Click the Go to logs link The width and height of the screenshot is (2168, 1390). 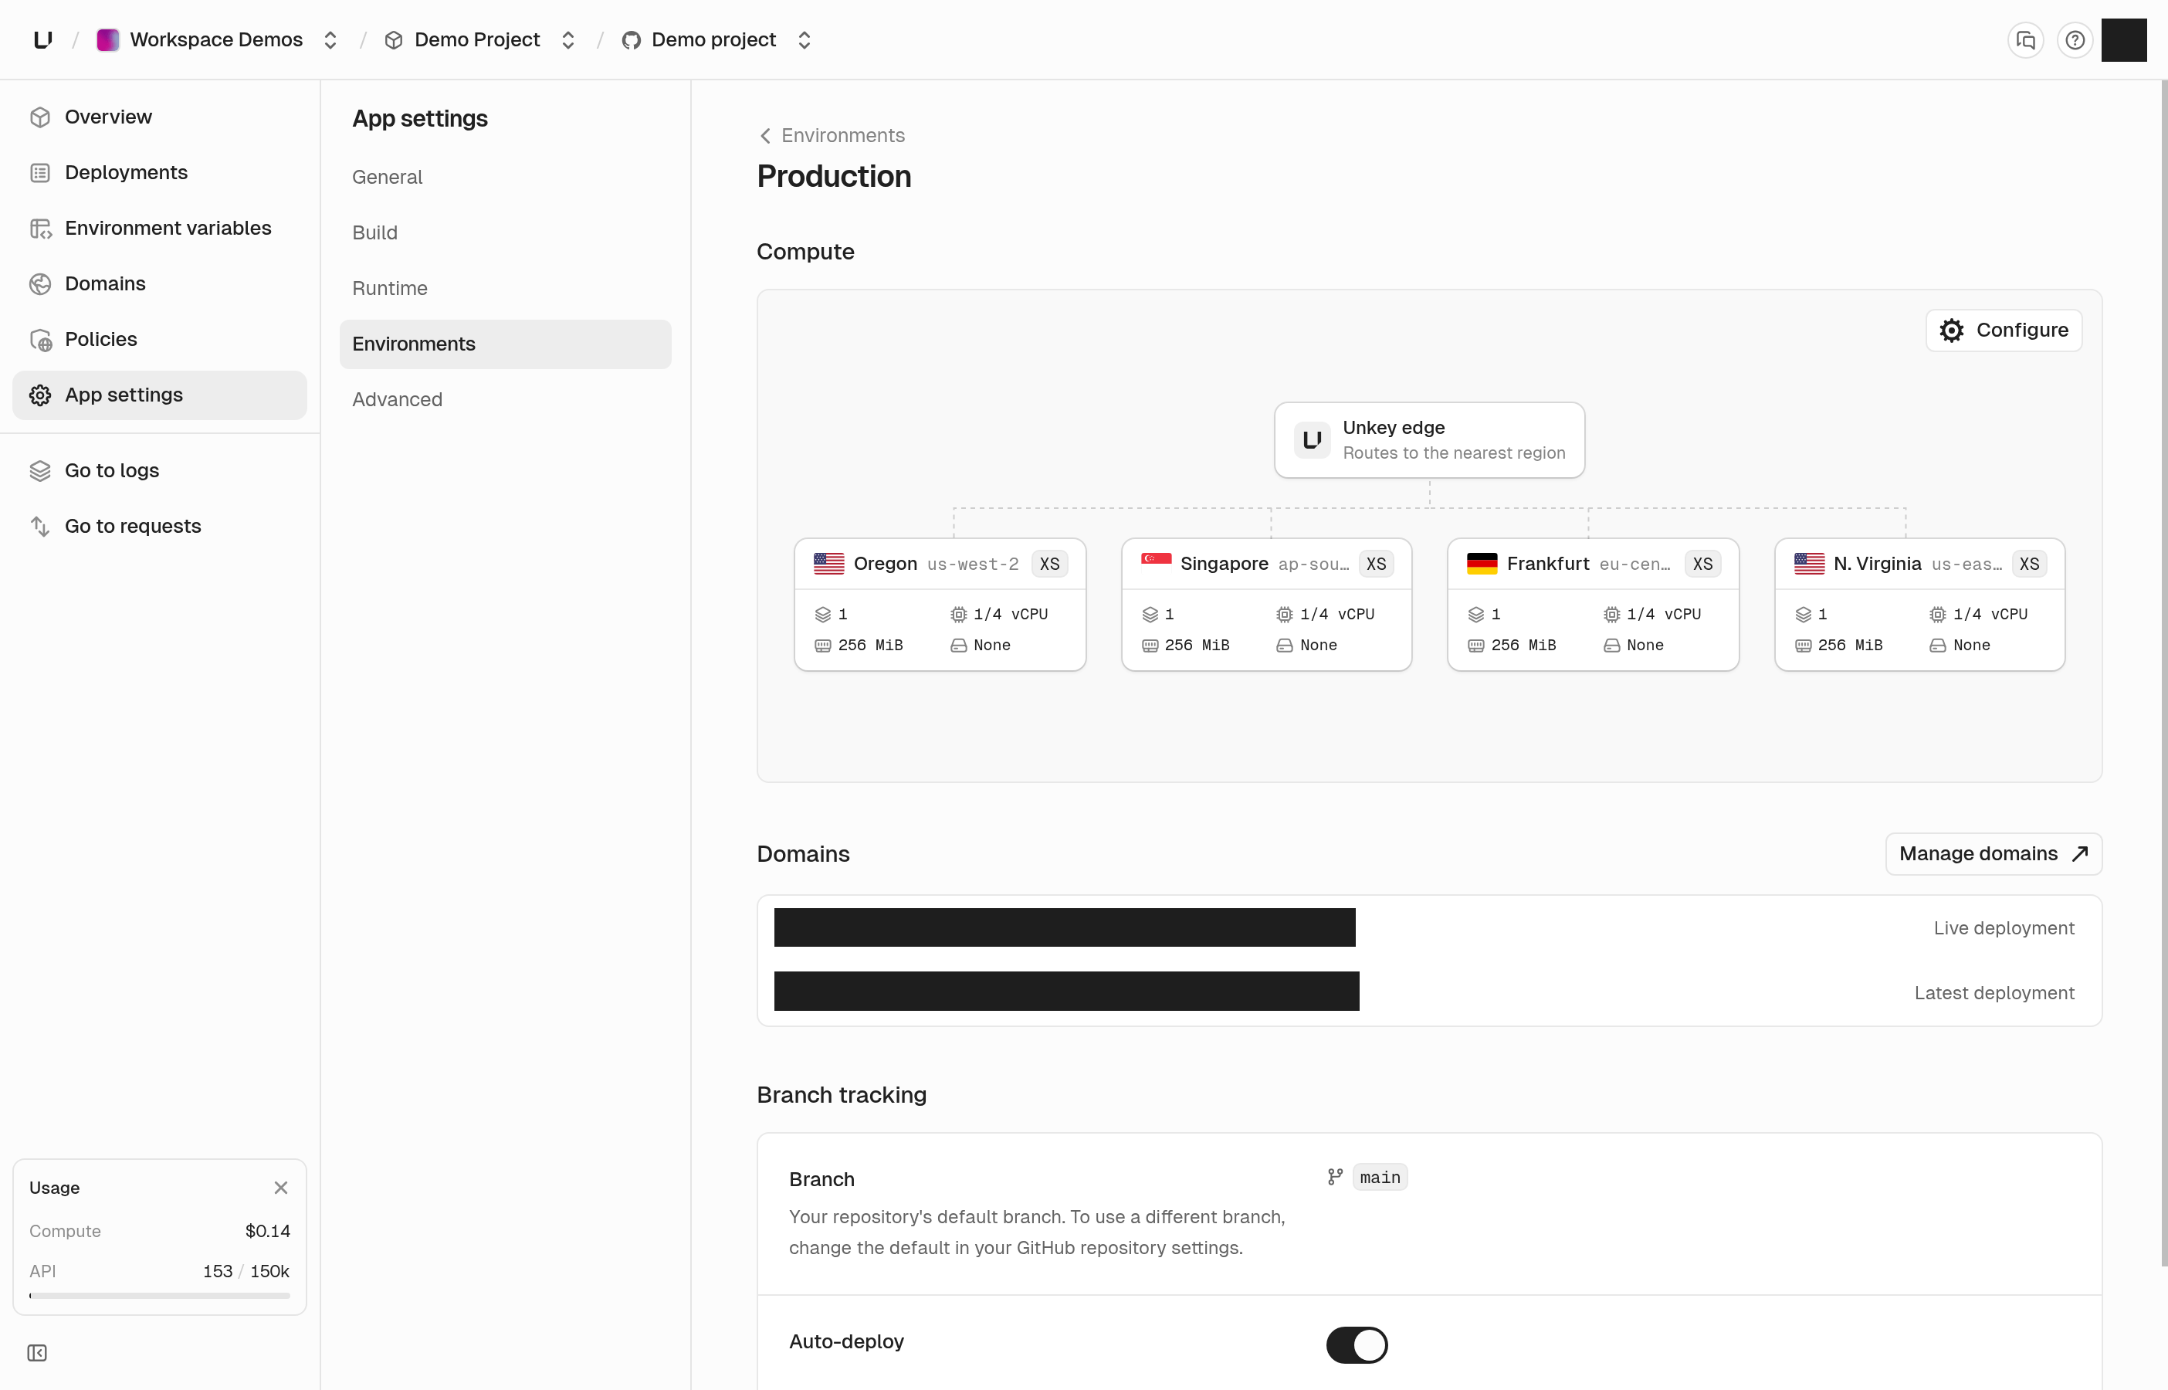click(160, 470)
